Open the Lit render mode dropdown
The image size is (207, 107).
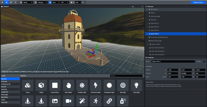pos(137,6)
